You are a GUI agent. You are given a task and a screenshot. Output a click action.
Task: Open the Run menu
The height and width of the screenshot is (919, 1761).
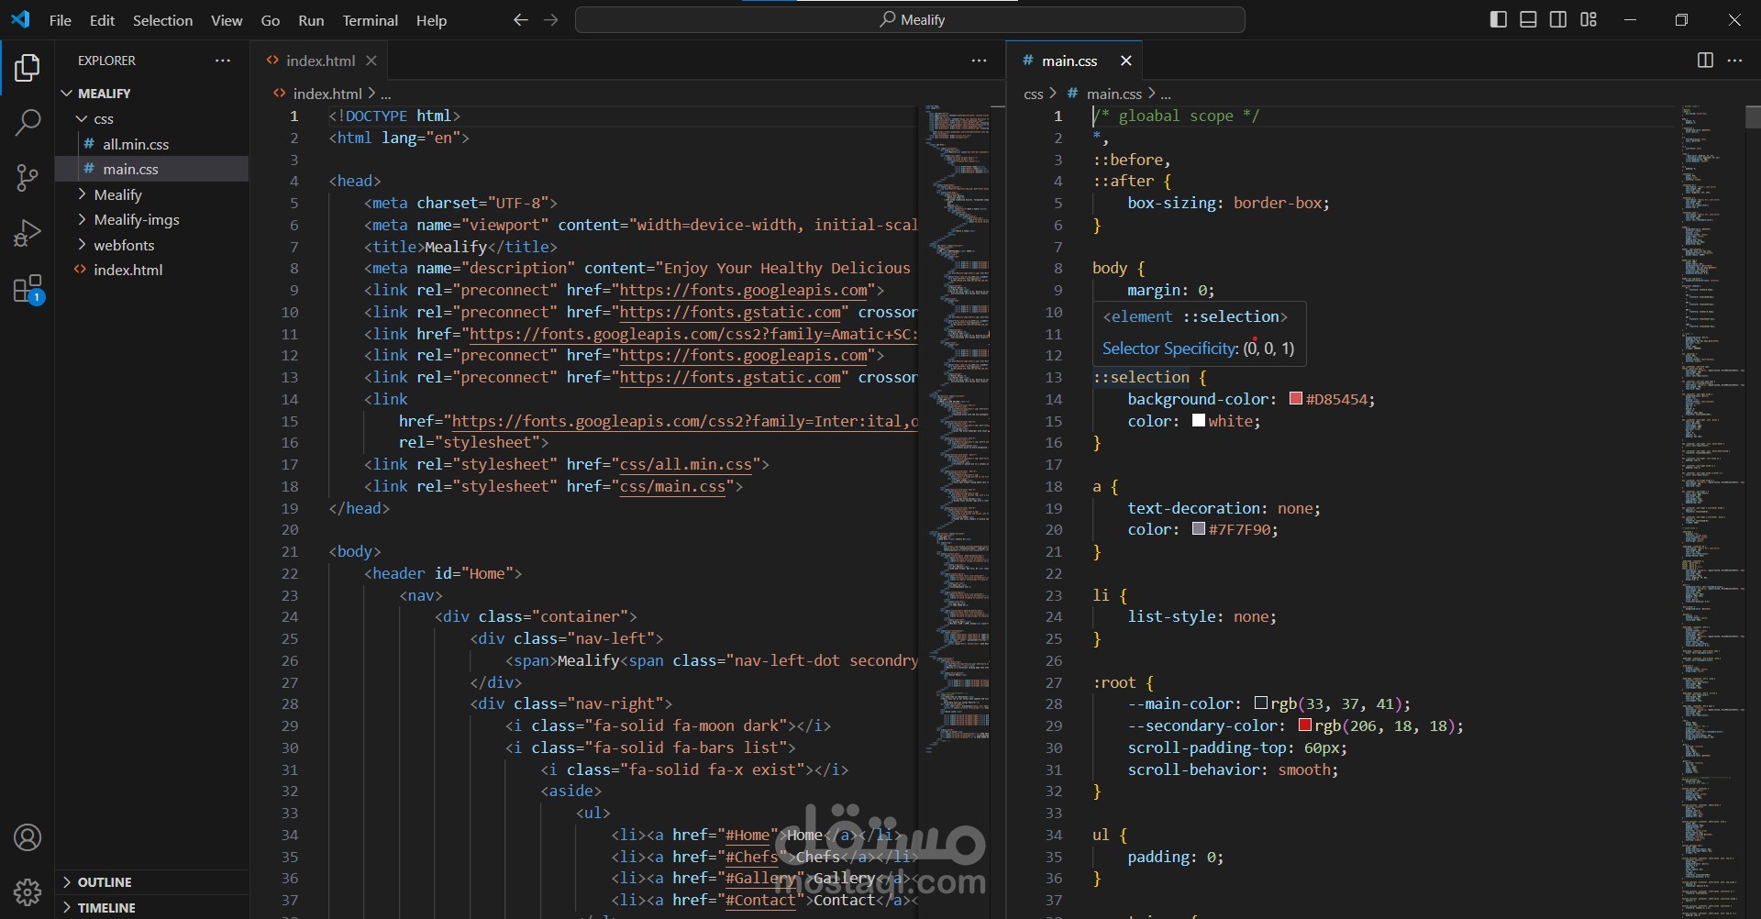[311, 20]
